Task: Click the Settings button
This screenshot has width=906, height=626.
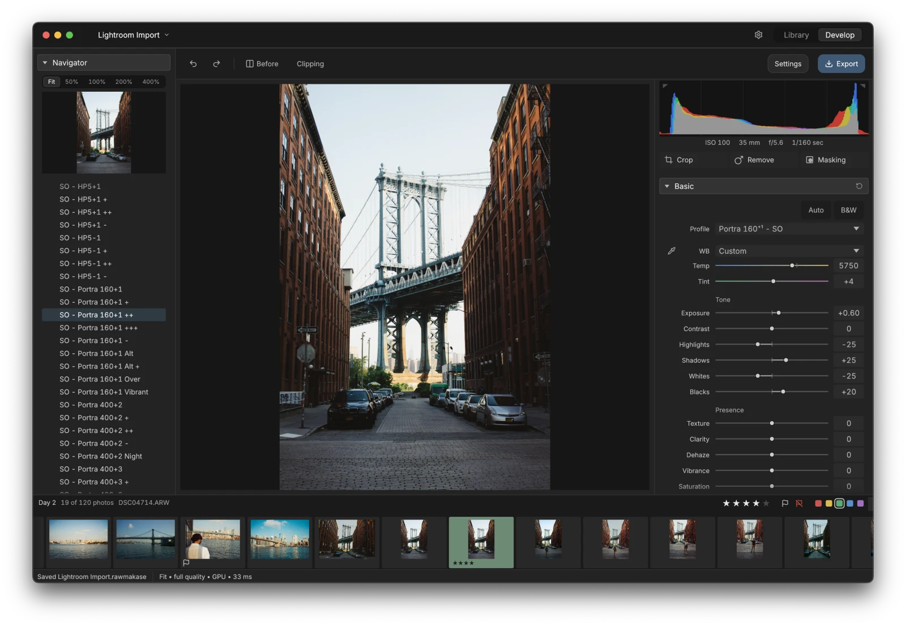Action: point(788,64)
